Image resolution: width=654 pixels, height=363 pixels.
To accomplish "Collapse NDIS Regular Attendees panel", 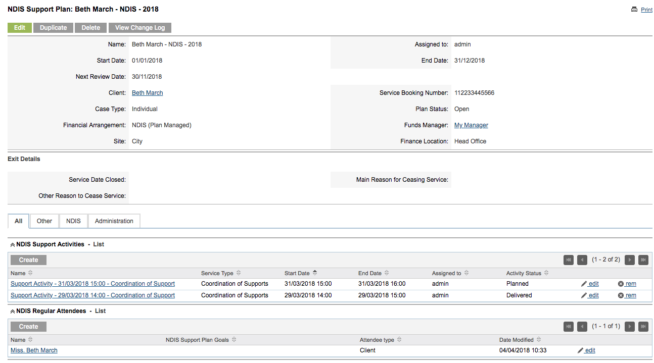I will (13, 312).
